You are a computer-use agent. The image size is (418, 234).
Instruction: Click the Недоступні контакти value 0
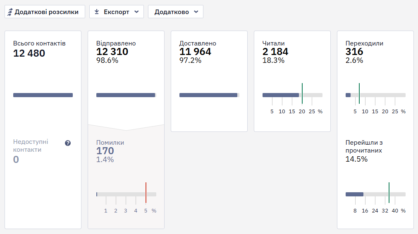16,159
